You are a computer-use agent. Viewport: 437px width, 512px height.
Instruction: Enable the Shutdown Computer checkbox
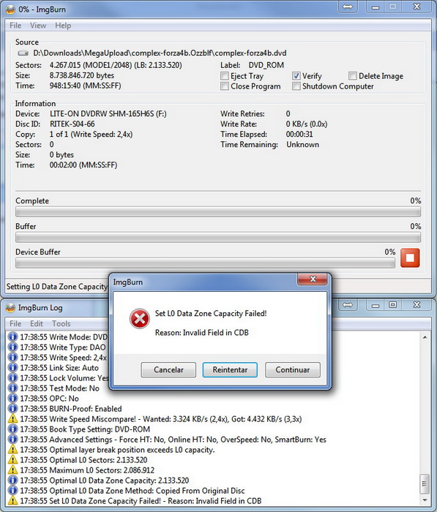coord(296,86)
